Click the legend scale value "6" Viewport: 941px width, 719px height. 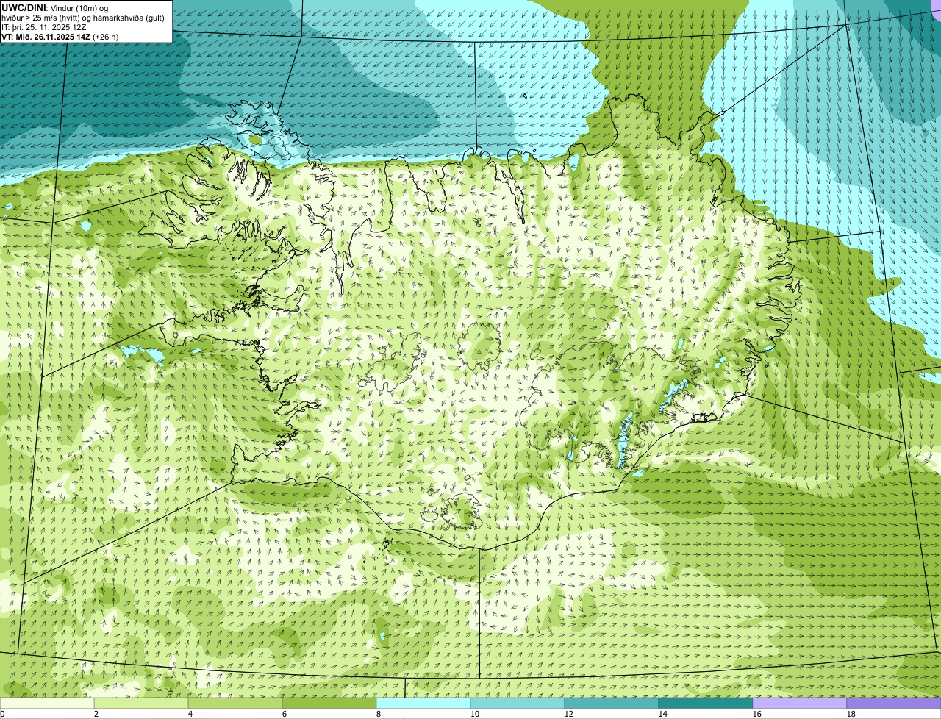pos(285,714)
